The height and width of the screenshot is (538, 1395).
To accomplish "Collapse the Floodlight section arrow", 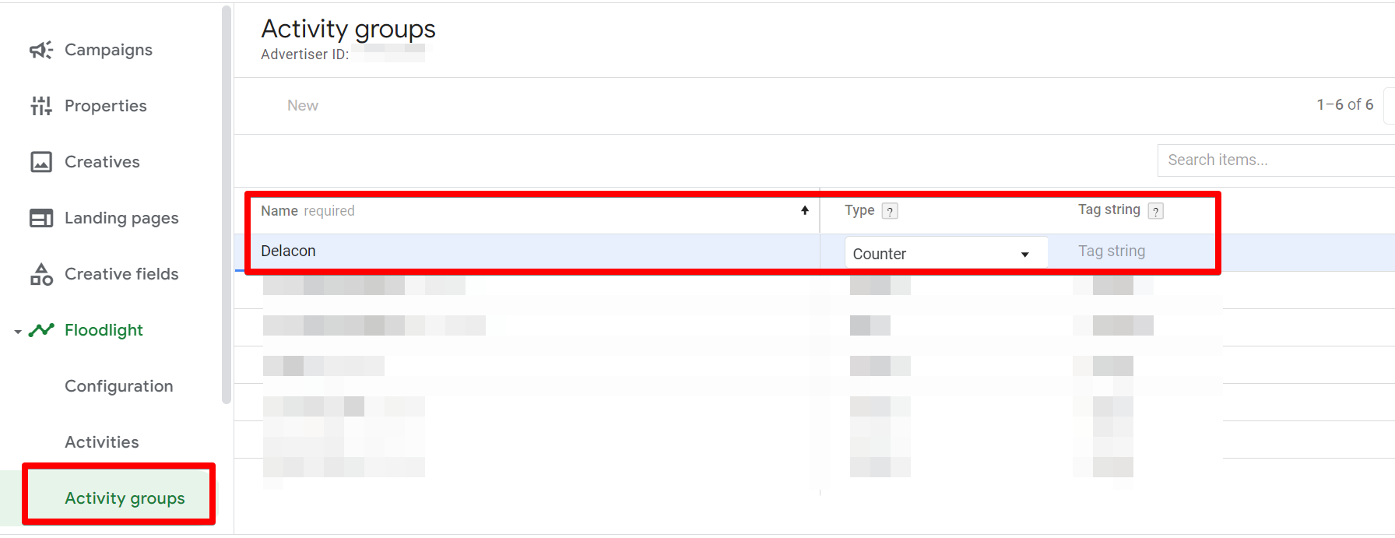I will click(x=18, y=332).
